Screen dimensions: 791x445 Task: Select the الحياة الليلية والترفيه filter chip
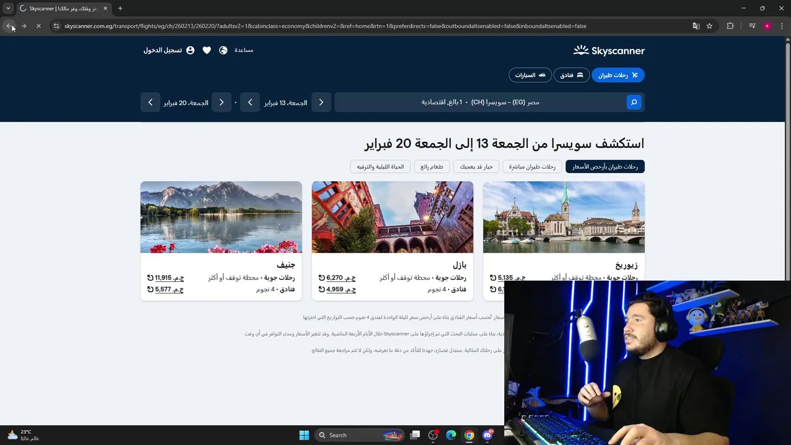click(381, 166)
